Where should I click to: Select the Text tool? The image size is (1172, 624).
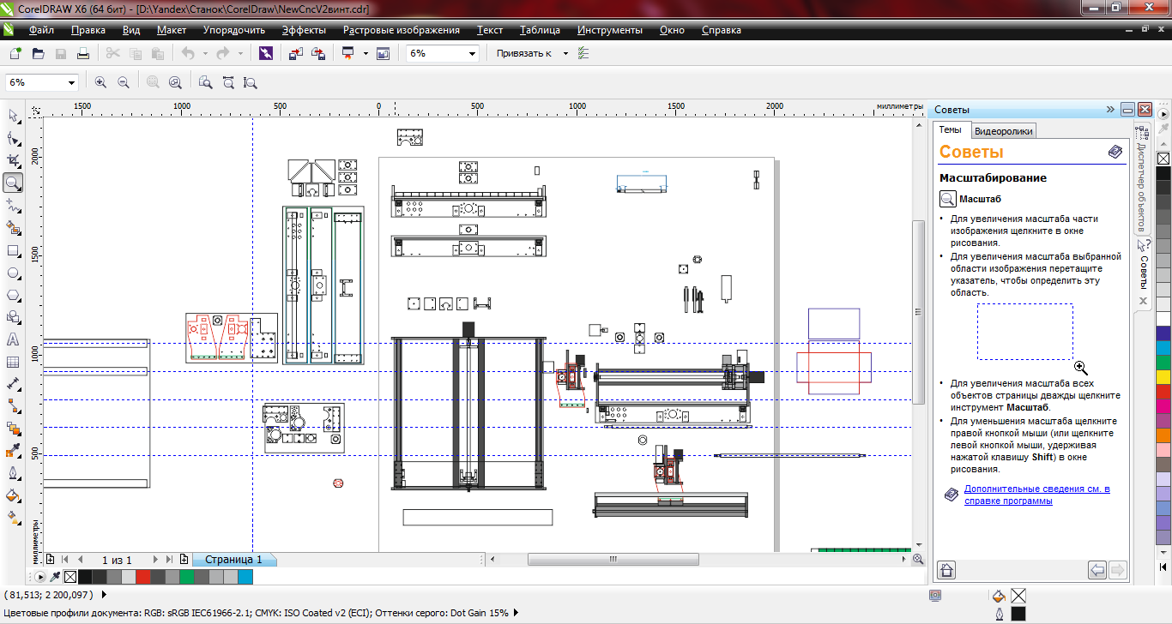tap(13, 339)
